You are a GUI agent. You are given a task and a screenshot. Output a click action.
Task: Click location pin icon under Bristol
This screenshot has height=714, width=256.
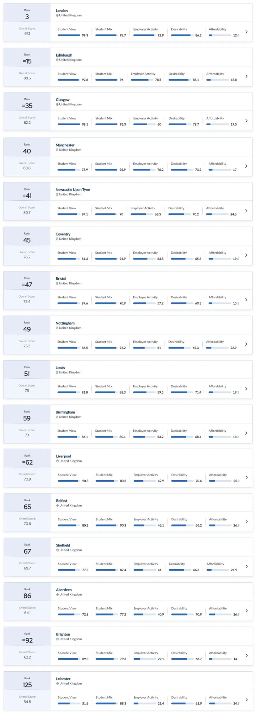click(57, 283)
